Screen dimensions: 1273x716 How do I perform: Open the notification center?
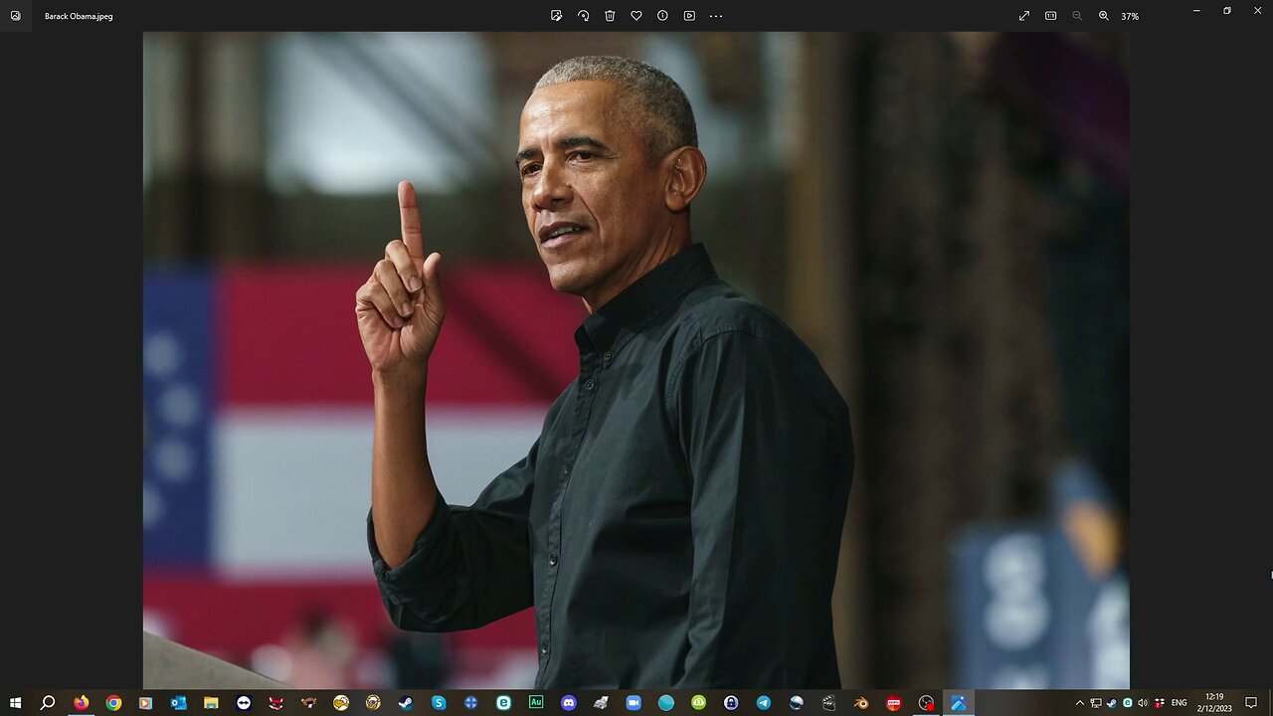tap(1251, 703)
